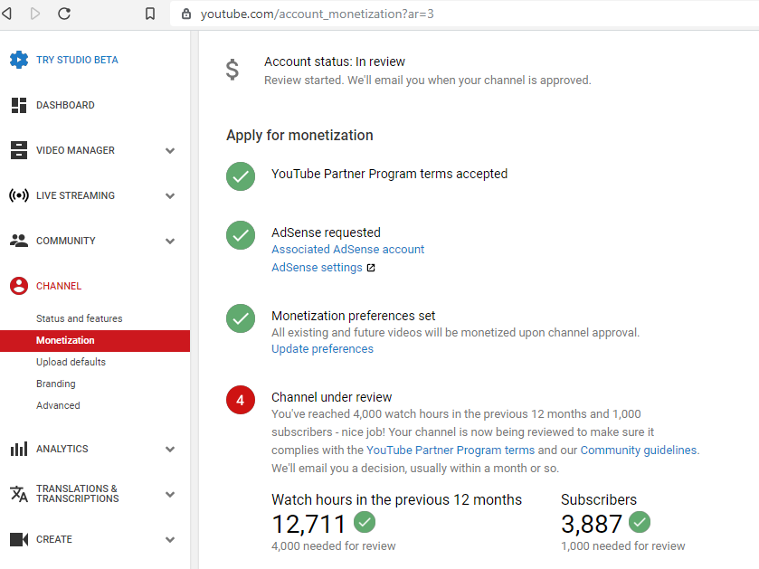Click 'Apply for monetization' heading
Screen dimensions: 759x569
tap(299, 136)
